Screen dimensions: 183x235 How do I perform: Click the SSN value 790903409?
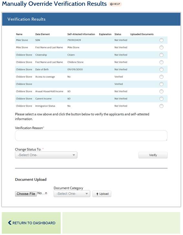point(74,40)
